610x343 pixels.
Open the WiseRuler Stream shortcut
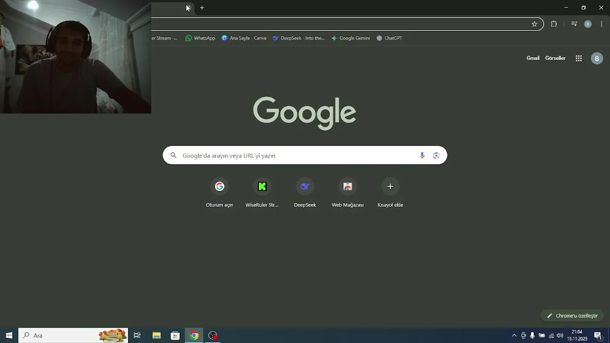[262, 193]
